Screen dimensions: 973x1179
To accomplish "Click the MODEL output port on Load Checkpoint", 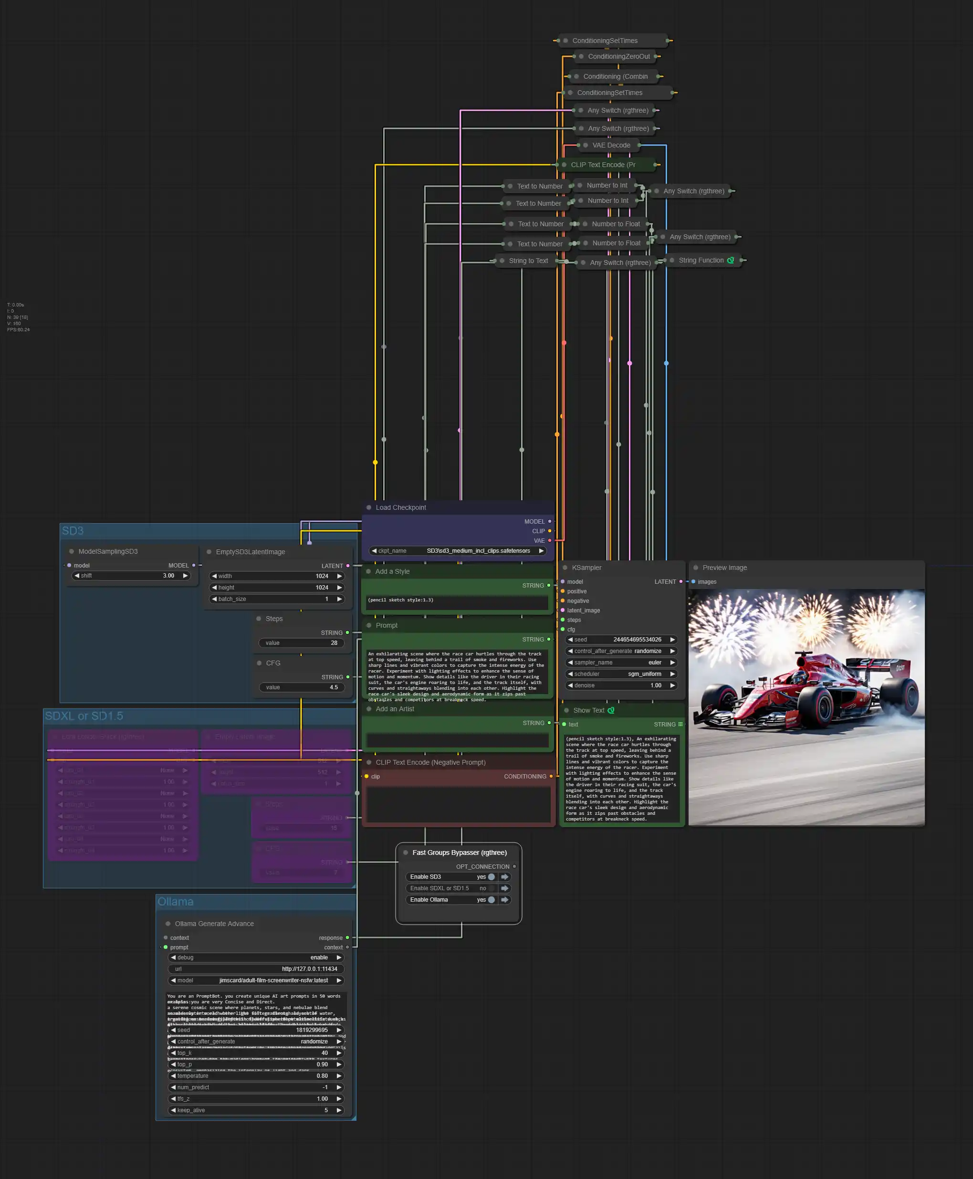I will (x=549, y=521).
